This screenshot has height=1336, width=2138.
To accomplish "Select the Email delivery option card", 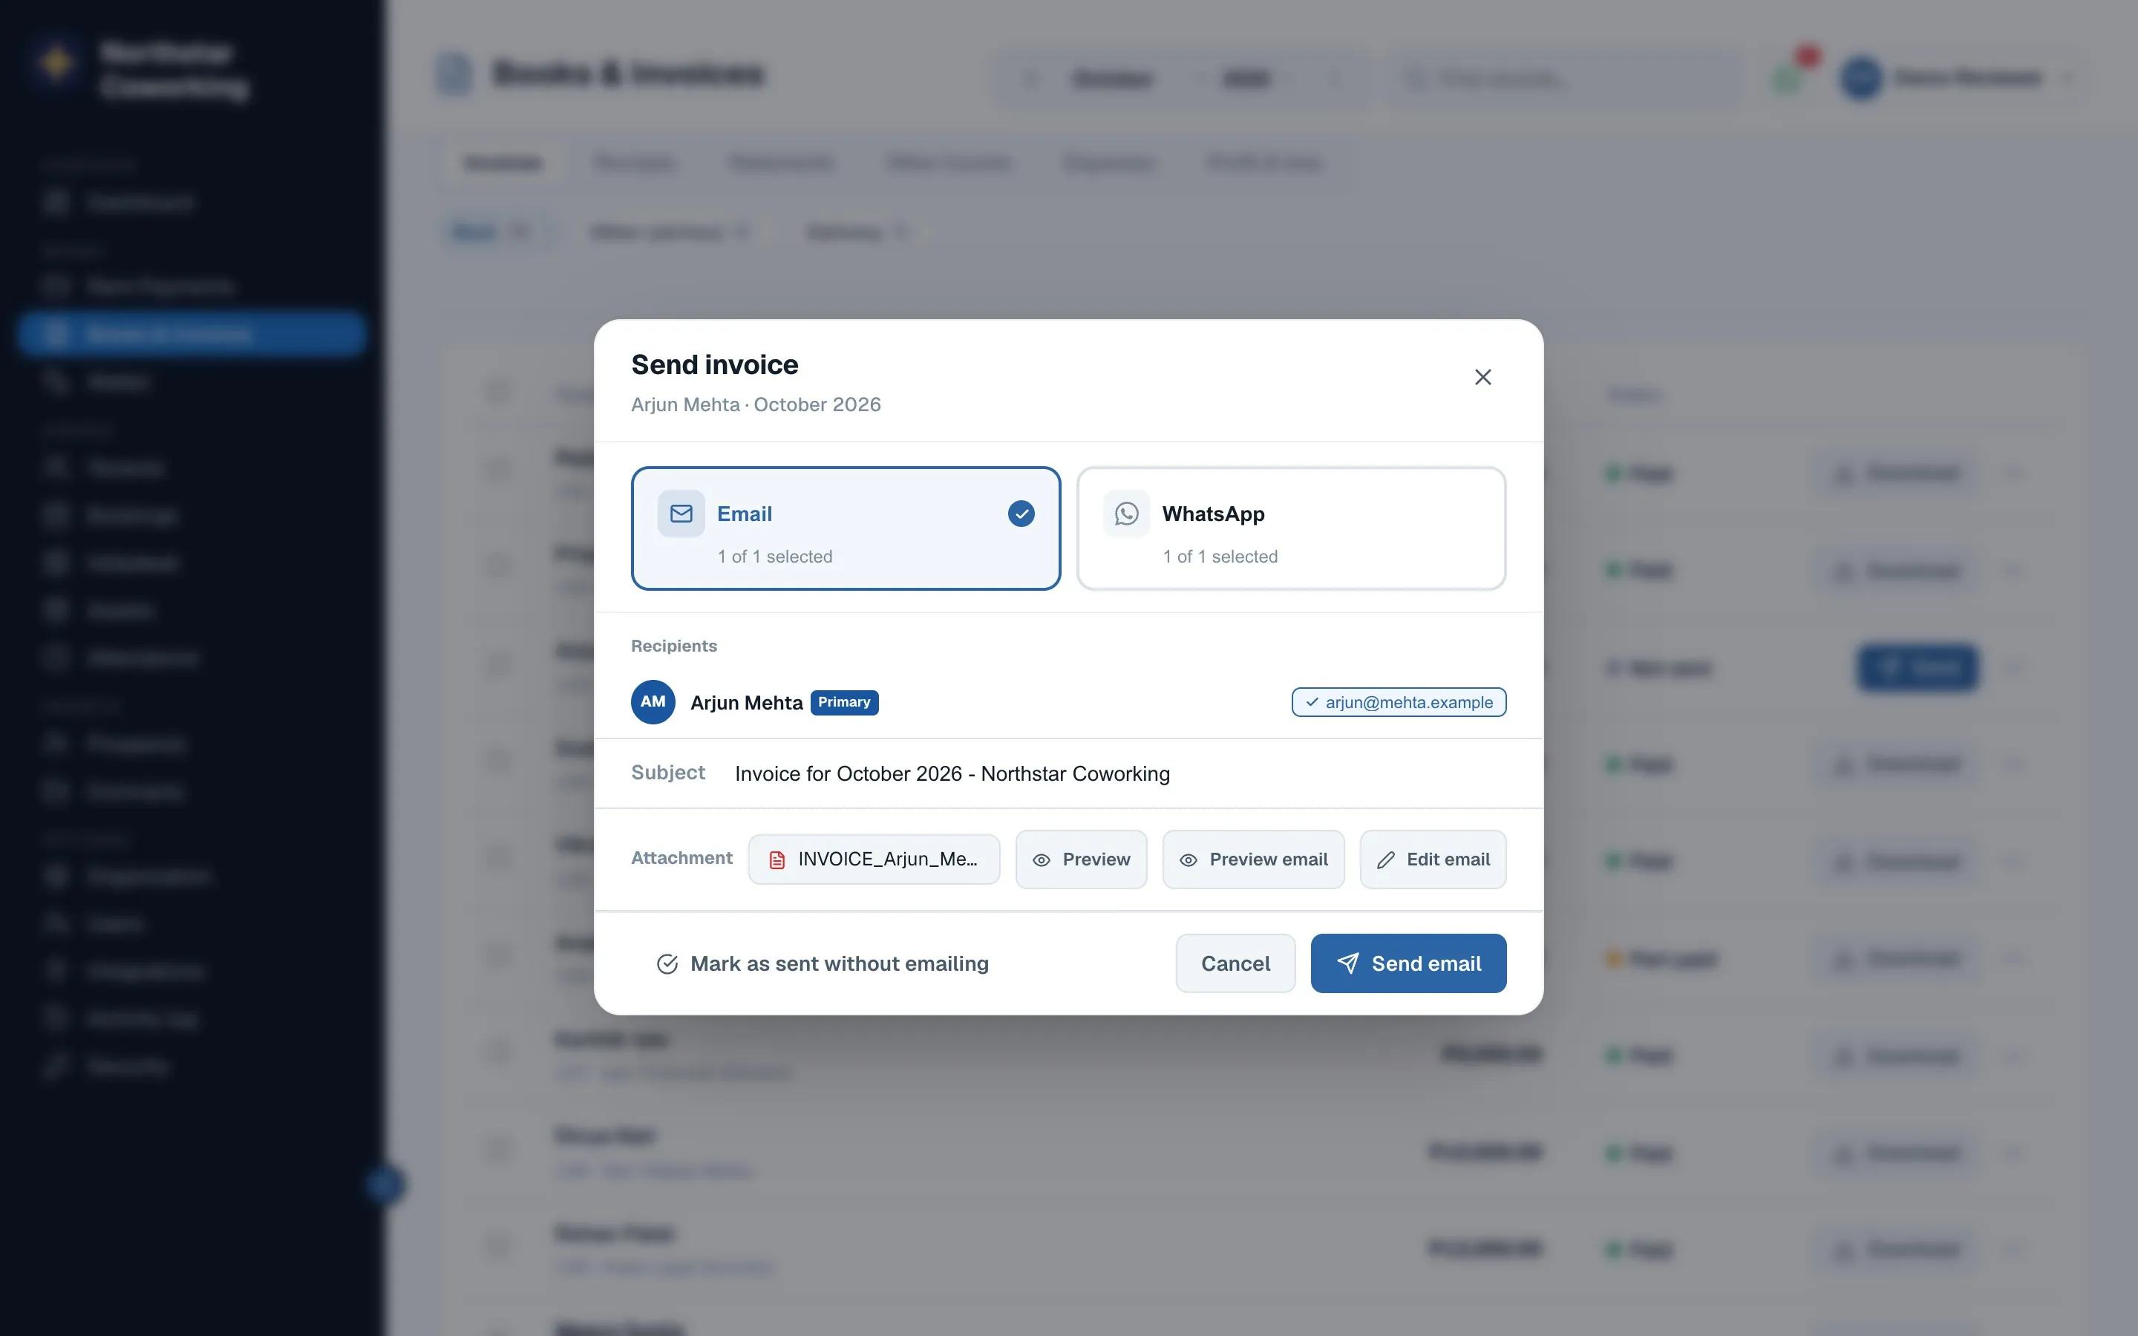I will coord(846,528).
